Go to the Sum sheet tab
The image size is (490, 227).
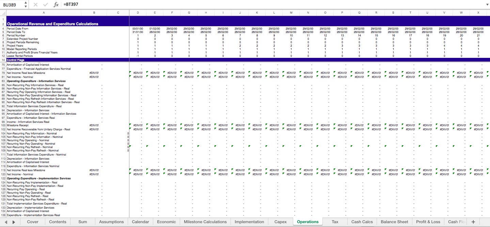(83, 222)
